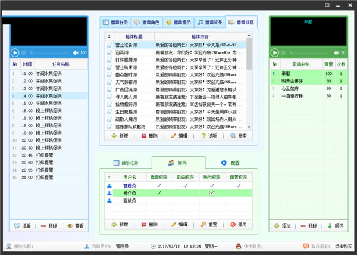The height and width of the screenshot is (255, 357).
Task: Click 移除 under the task schedule list
Action: tap(49, 226)
